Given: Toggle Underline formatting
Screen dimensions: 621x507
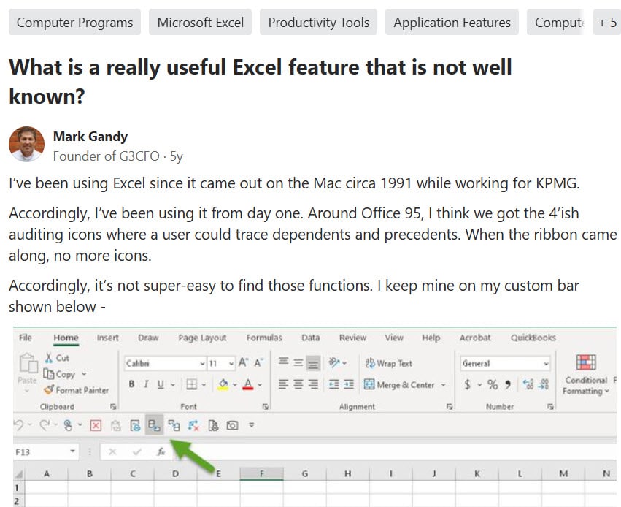Looking at the screenshot, I should click(x=161, y=384).
